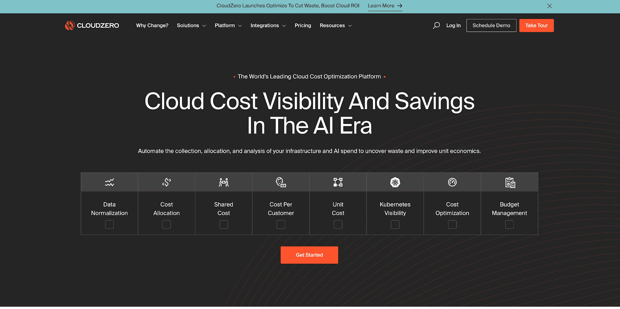Expand the Solutions menu chevron
620x309 pixels.
(204, 26)
